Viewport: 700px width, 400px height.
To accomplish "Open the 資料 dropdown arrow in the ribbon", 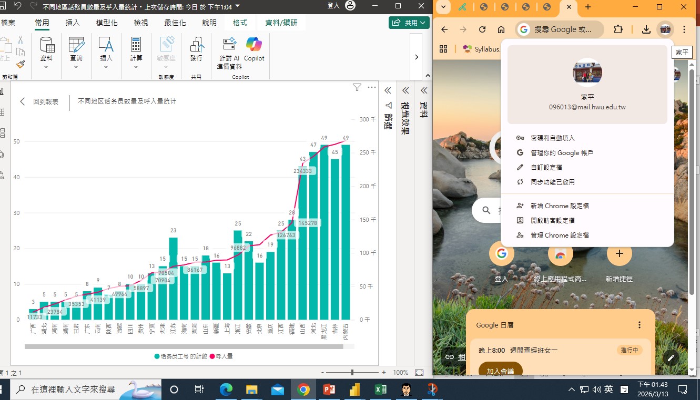I will point(46,67).
